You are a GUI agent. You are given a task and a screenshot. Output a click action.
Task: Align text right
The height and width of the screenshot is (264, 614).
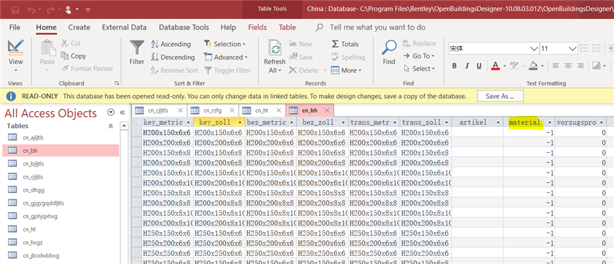point(581,65)
